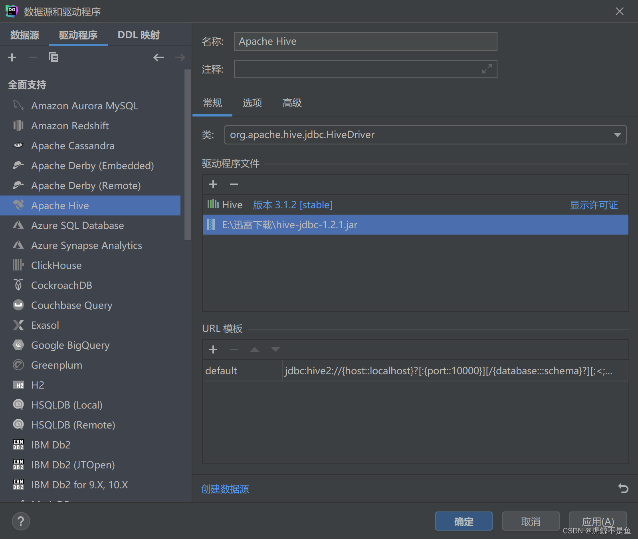Click the CockroachDB icon
638x539 pixels.
pyautogui.click(x=18, y=285)
